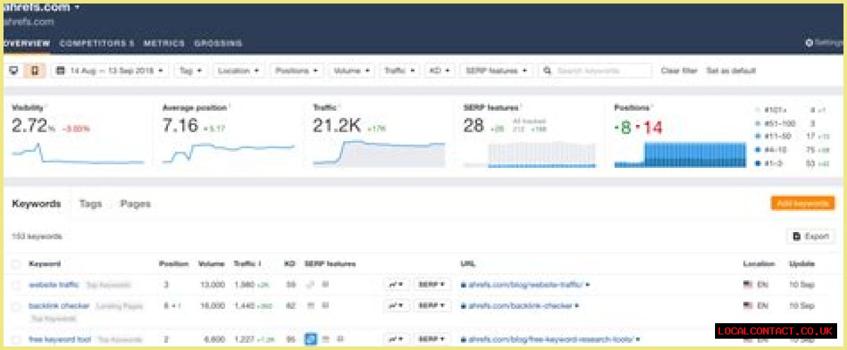Screen dimensions: 847x350
Task: Switch to the Keywords tab
Action: (36, 203)
